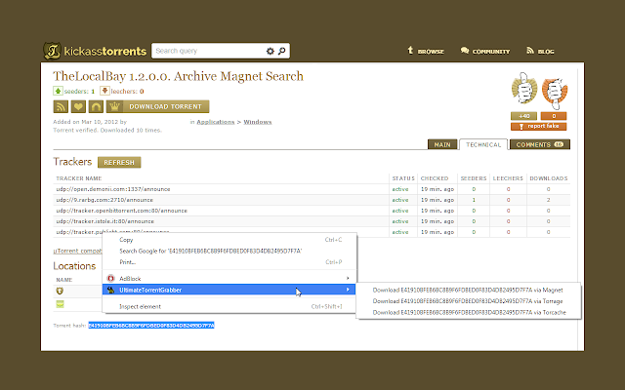
Task: Click the thumbs up vote icon
Action: click(x=524, y=89)
